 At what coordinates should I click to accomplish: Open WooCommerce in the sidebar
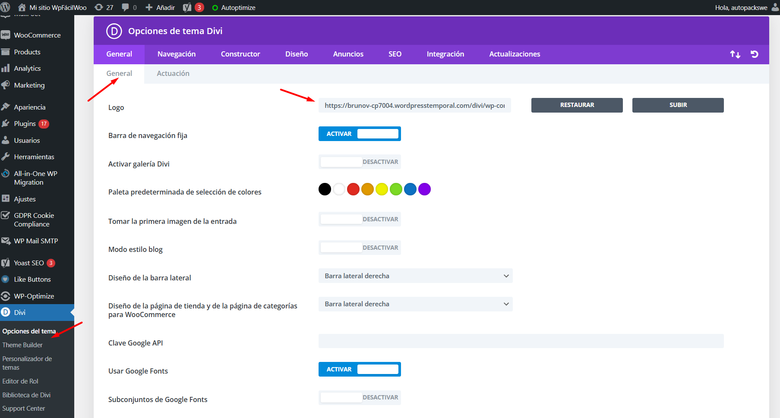37,35
